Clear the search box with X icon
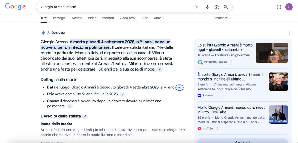298x143 pixels. click(196, 7)
